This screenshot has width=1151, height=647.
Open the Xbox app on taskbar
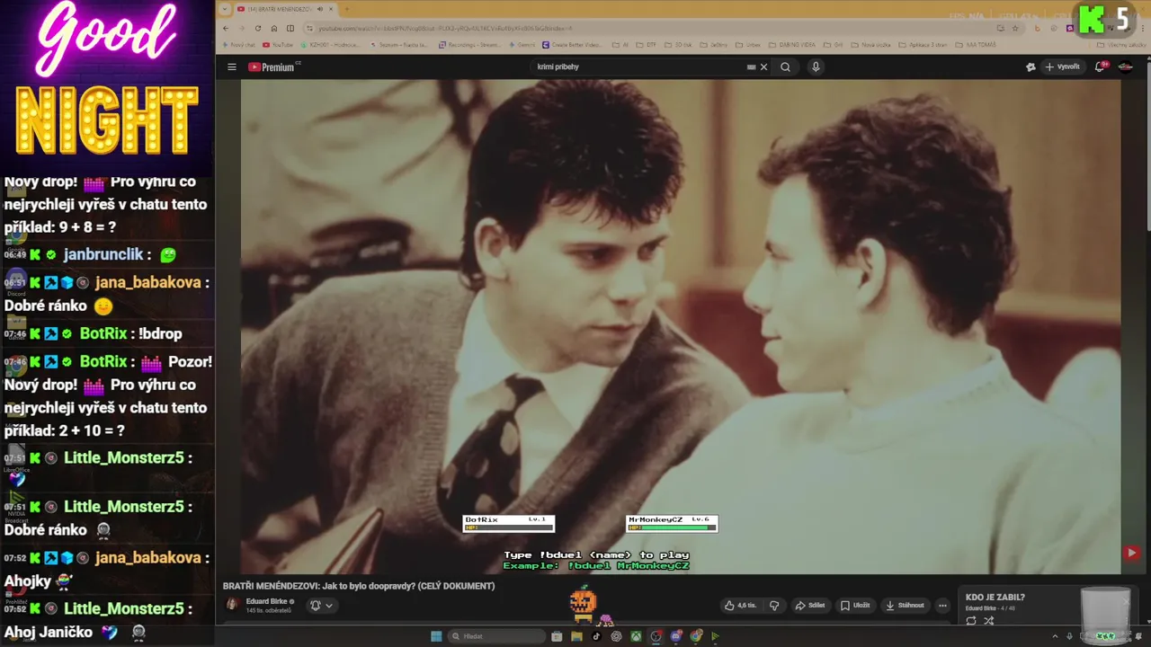point(636,636)
